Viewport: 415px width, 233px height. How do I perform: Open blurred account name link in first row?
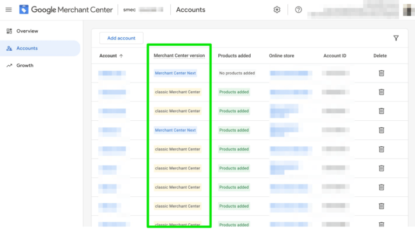[x=112, y=73]
